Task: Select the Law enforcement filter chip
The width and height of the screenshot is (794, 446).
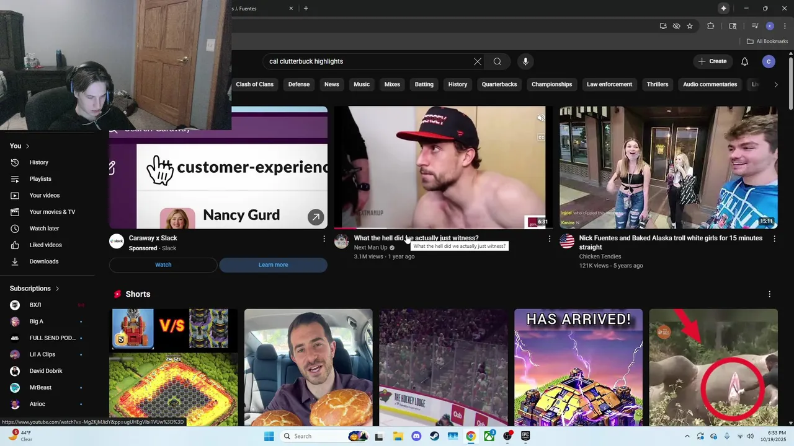Action: [x=610, y=84]
